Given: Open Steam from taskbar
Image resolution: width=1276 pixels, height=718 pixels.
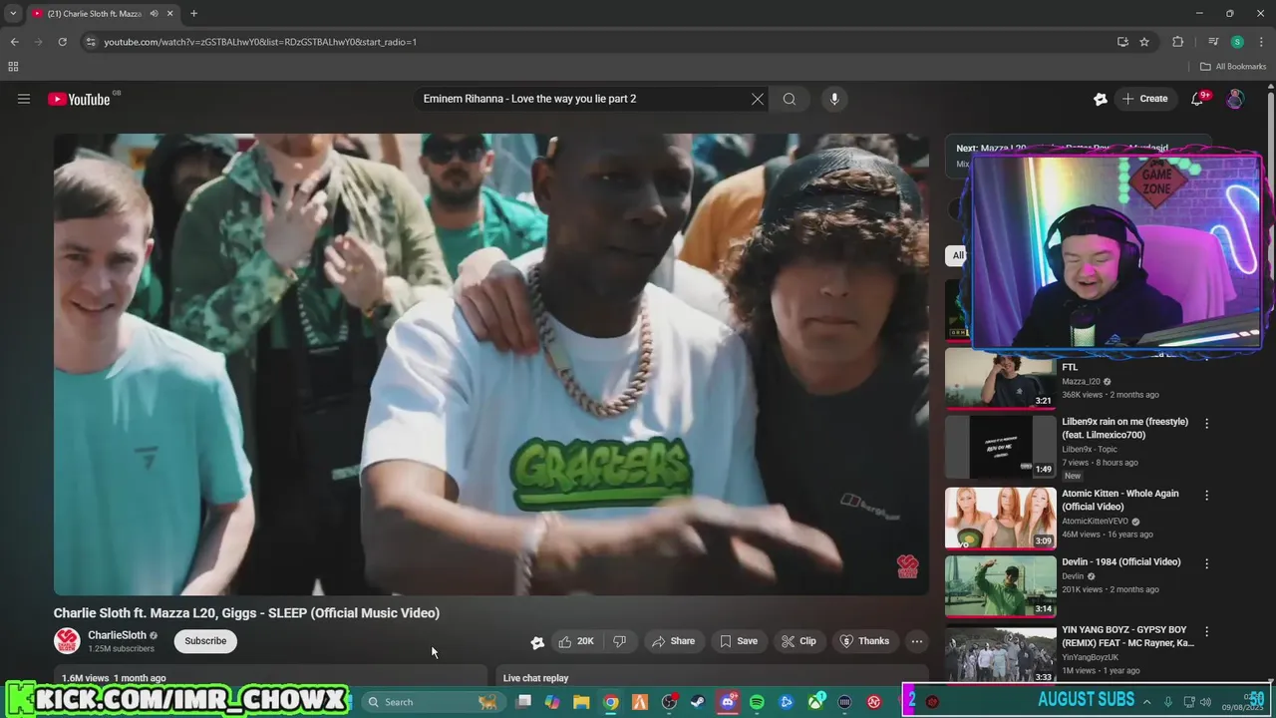Looking at the screenshot, I should [x=698, y=702].
